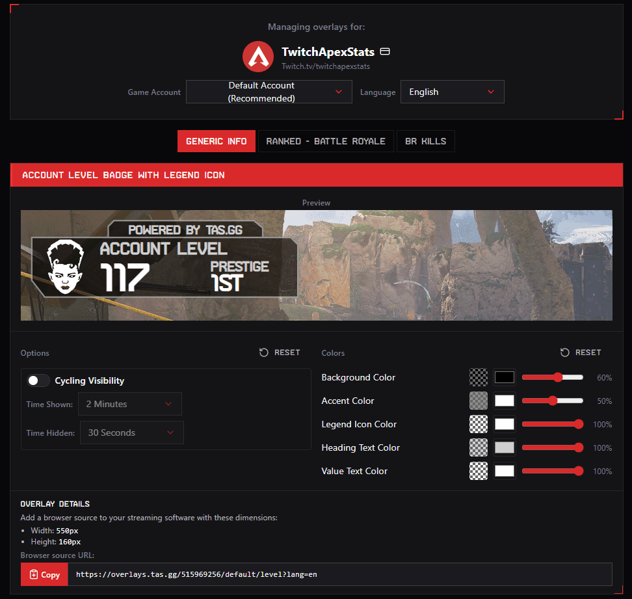Click RESET text in Colors section
Screen dimensions: 632x599
(x=588, y=353)
